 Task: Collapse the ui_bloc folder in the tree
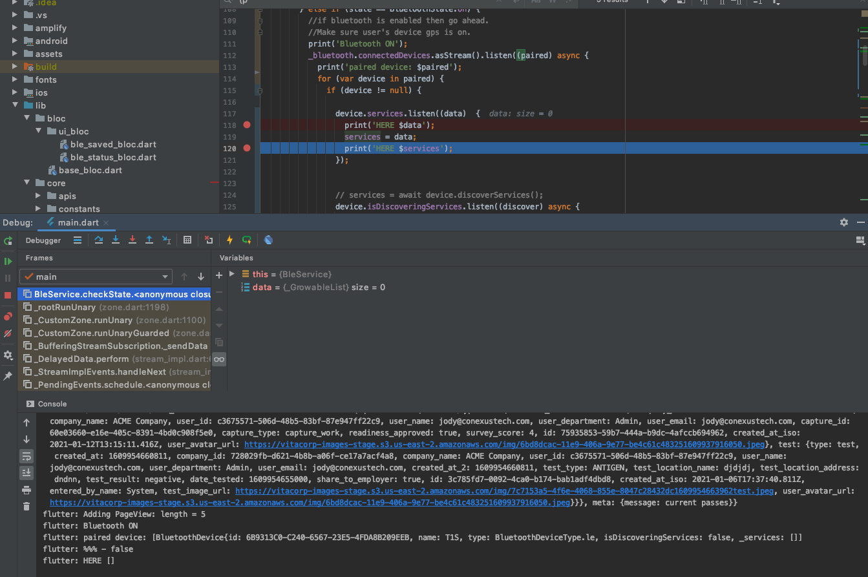39,131
